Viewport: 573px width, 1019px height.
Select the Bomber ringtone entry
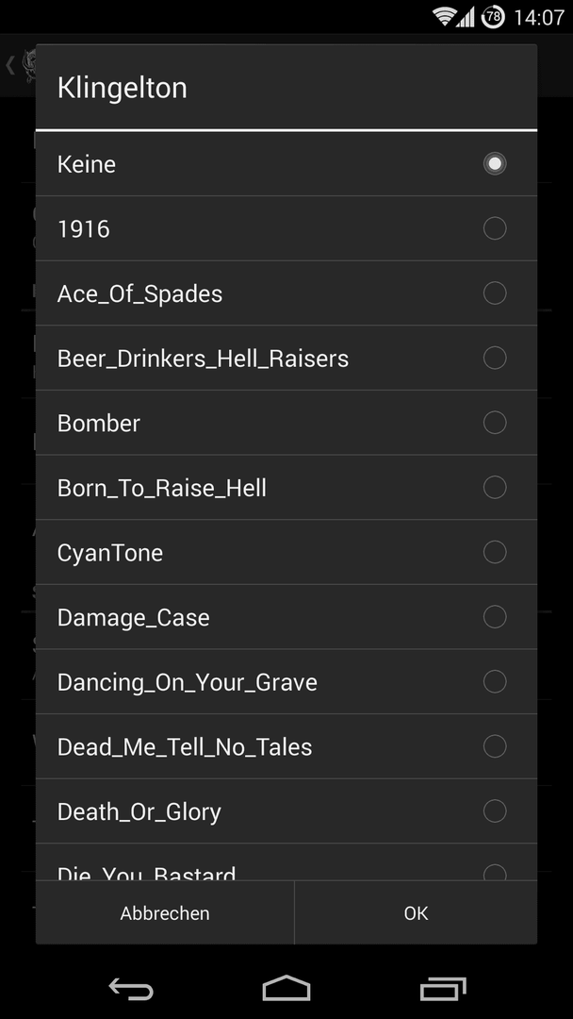(286, 423)
